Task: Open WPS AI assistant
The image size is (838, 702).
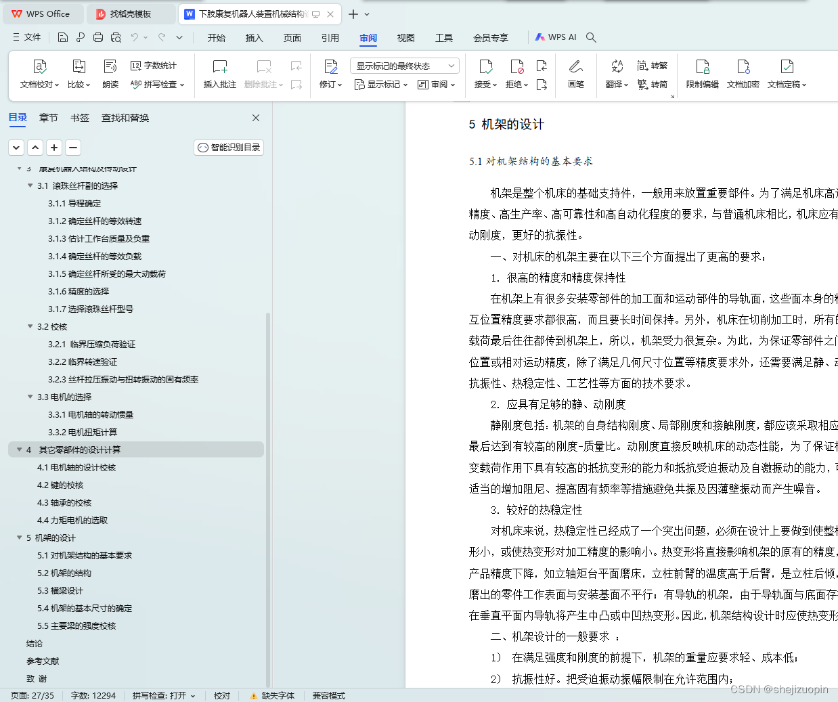Action: [x=556, y=37]
